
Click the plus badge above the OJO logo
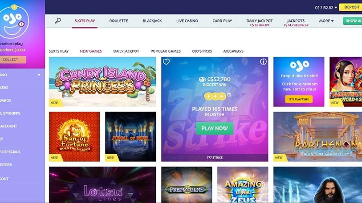pyautogui.click(x=14, y=7)
